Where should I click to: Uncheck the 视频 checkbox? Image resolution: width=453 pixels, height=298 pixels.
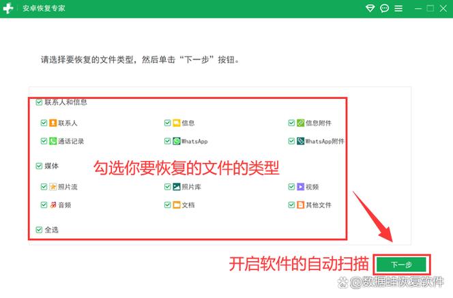291,187
